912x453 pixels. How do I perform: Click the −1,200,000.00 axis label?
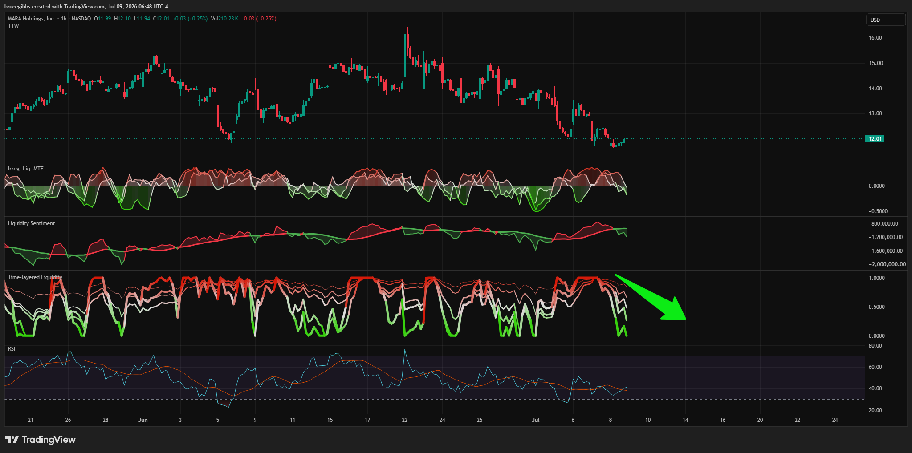(886, 237)
